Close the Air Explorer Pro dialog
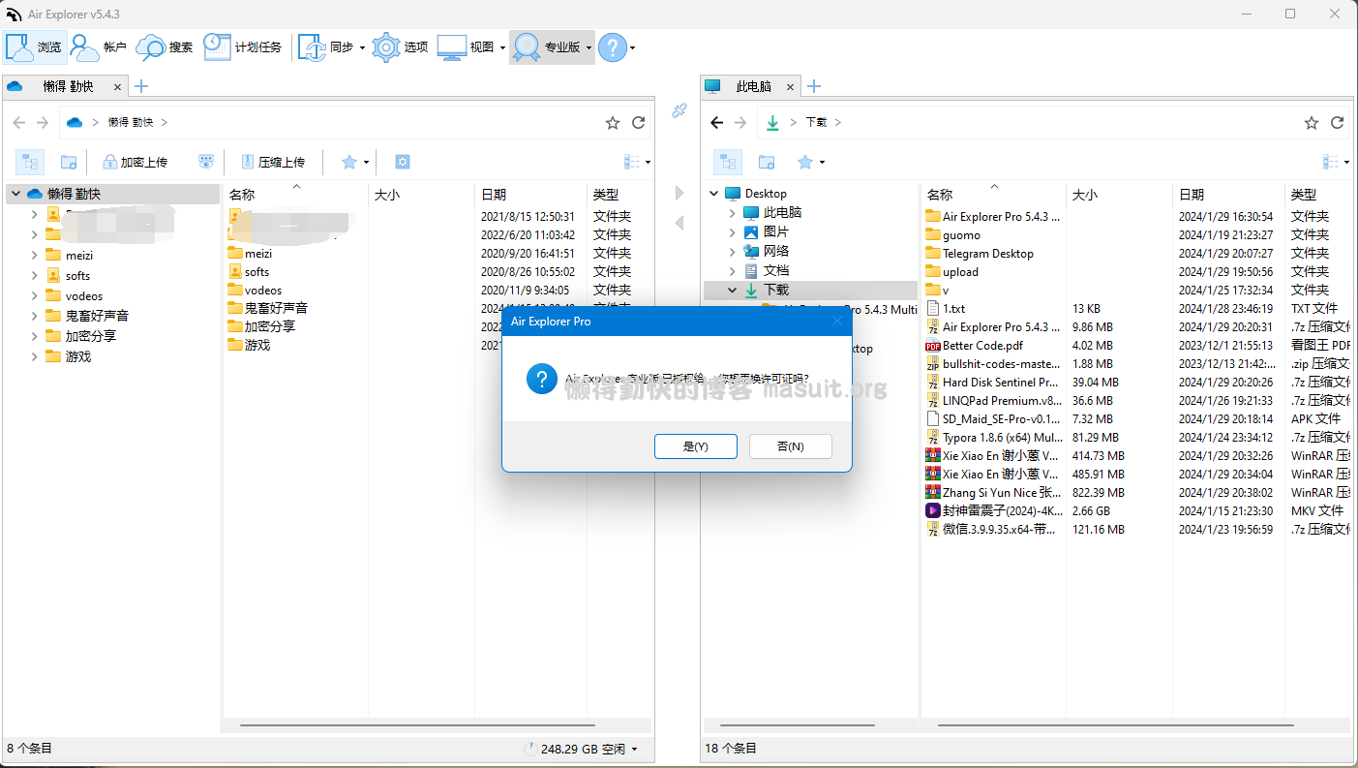 coord(837,321)
